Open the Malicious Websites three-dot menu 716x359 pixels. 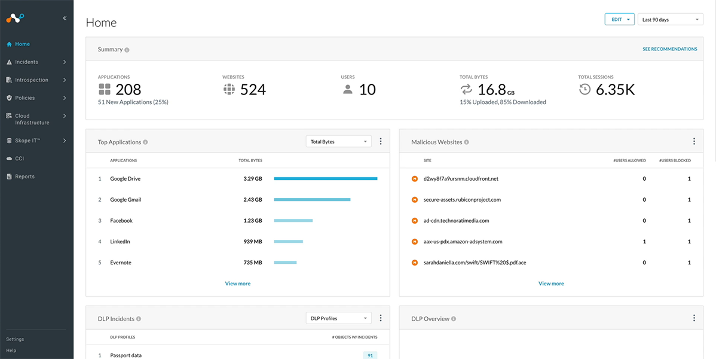point(694,142)
